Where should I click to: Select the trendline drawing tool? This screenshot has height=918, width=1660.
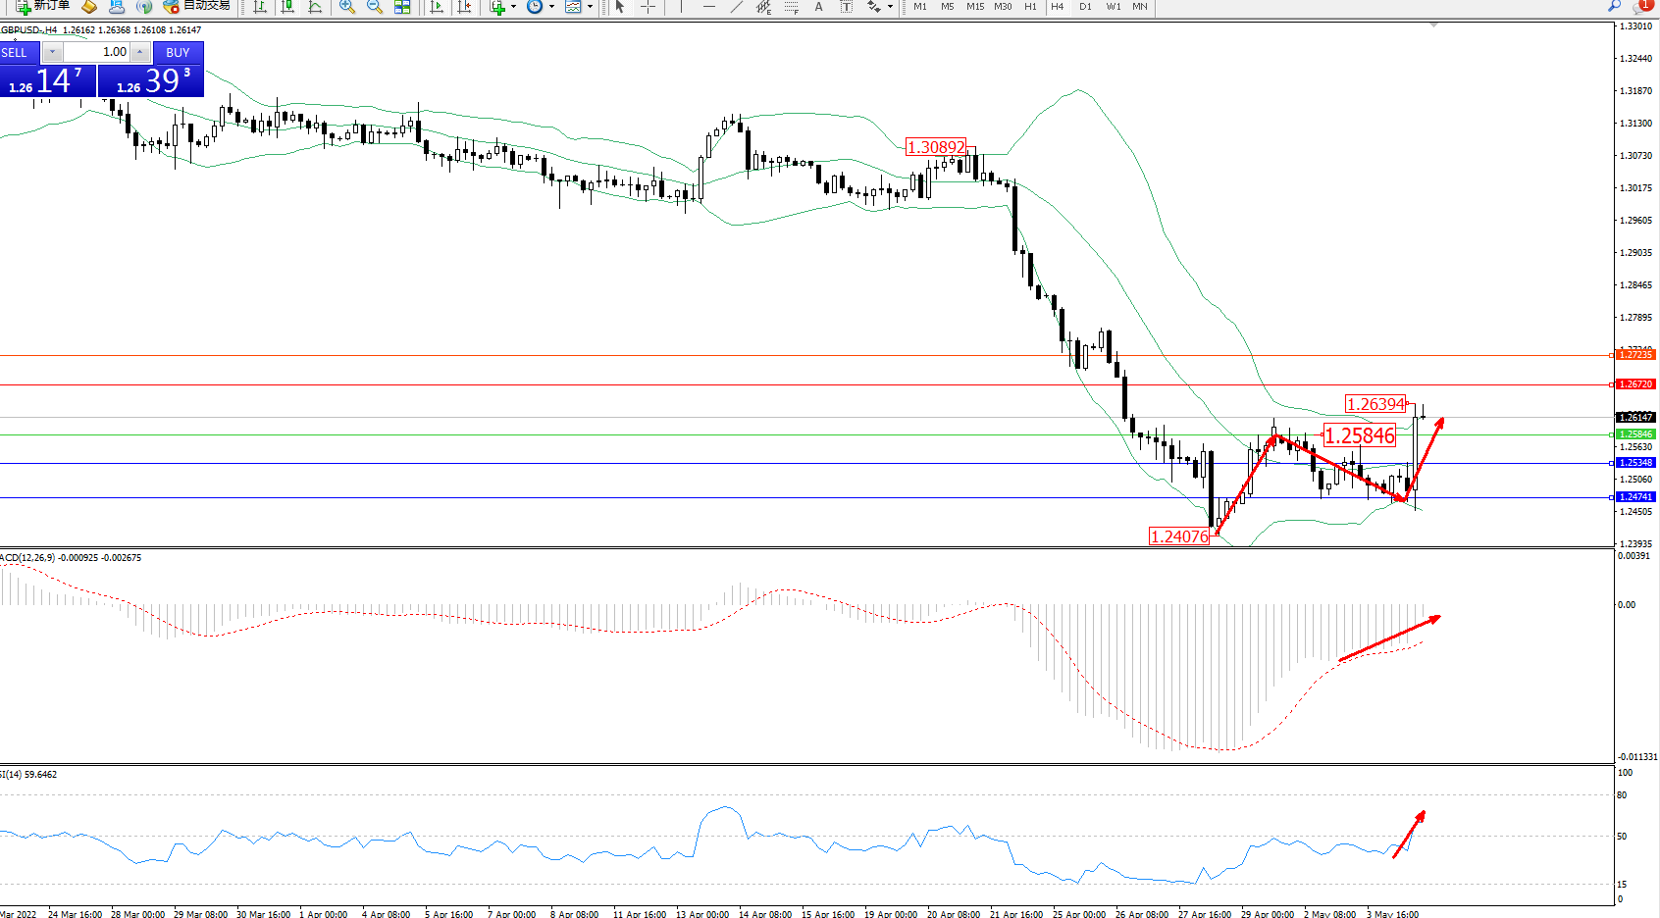737,7
